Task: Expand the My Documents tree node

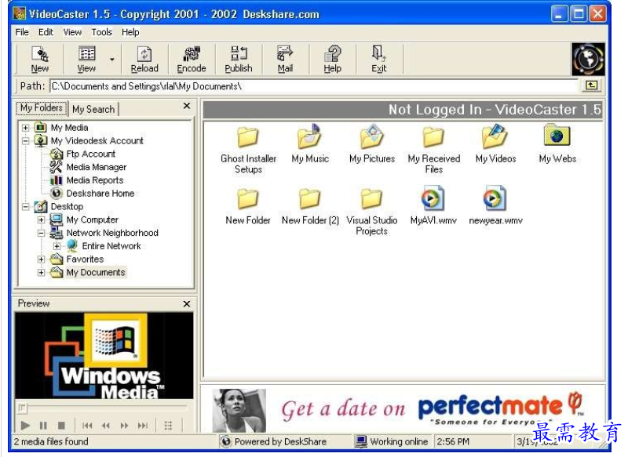Action: point(42,273)
